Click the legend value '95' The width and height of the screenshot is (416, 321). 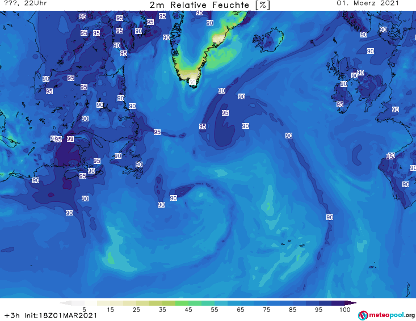(318, 310)
